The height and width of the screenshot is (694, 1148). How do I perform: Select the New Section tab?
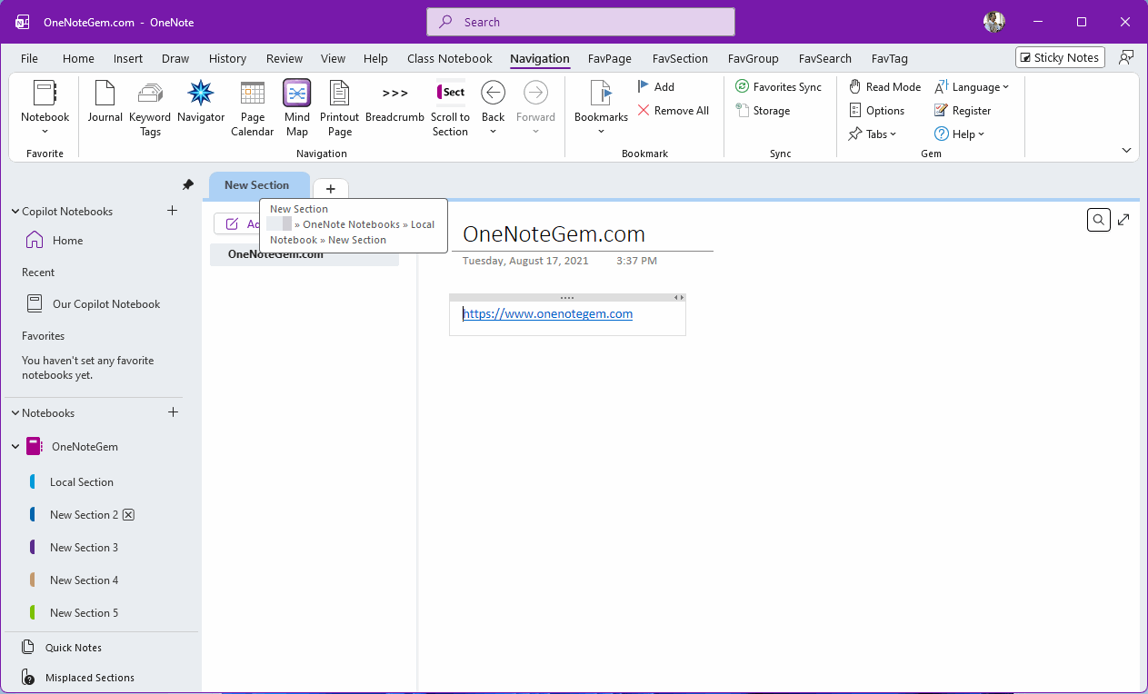[x=257, y=185]
